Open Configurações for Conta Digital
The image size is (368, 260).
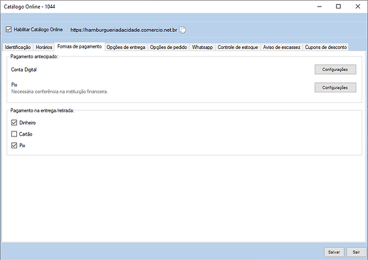coord(335,70)
